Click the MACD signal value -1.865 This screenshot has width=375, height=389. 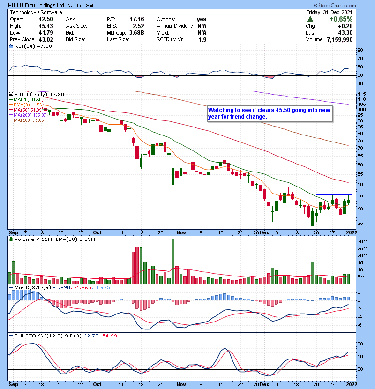[x=82, y=288]
